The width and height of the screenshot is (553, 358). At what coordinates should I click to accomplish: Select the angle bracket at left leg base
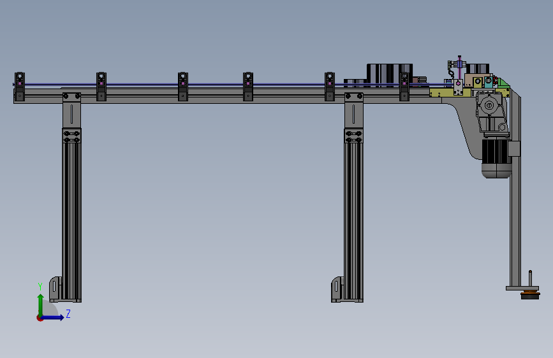pos(55,289)
